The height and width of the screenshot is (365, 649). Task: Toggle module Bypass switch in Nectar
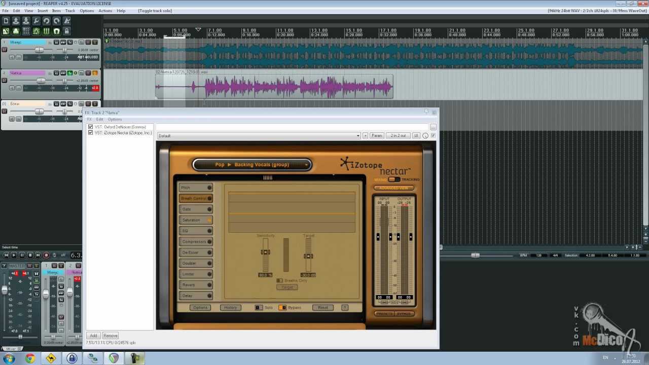[x=282, y=307]
